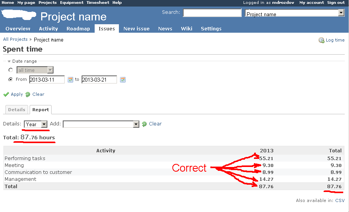
Task: Click Sign out link
Action: [336, 3]
